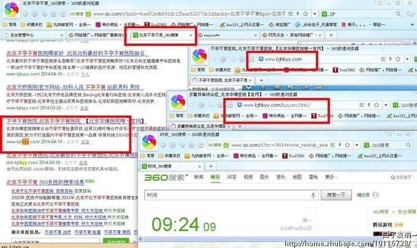The height and width of the screenshot is (248, 417).
Task: Expand 更多 menu in 360搜索 navigation
Action: click(x=331, y=177)
